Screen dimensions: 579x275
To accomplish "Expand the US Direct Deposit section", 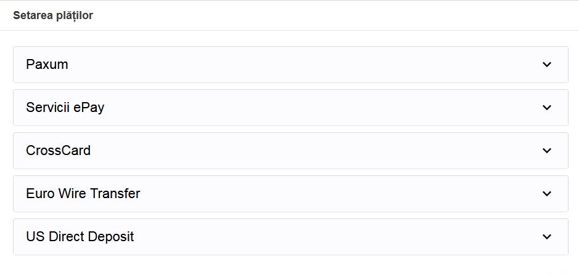I will 290,237.
